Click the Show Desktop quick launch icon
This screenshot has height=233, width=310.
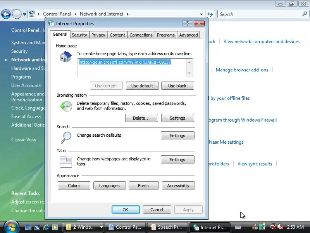[28, 227]
